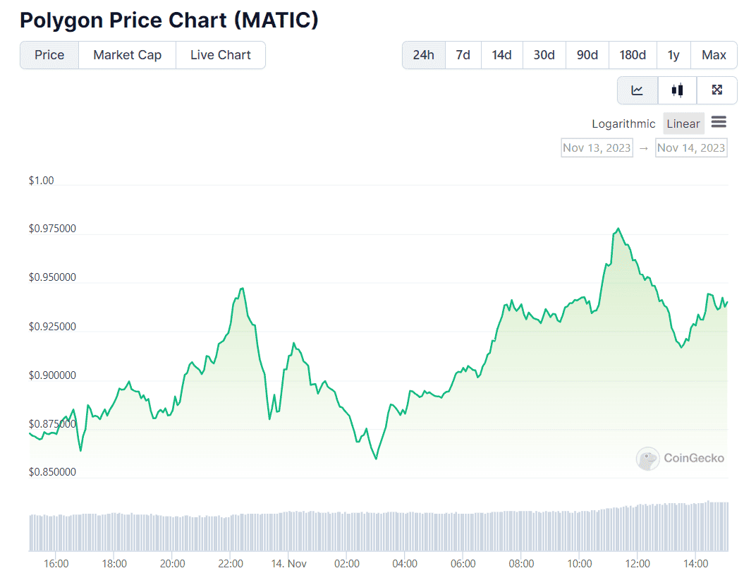Click the Nov 14, 2023 end date field
The height and width of the screenshot is (573, 744).
[691, 147]
